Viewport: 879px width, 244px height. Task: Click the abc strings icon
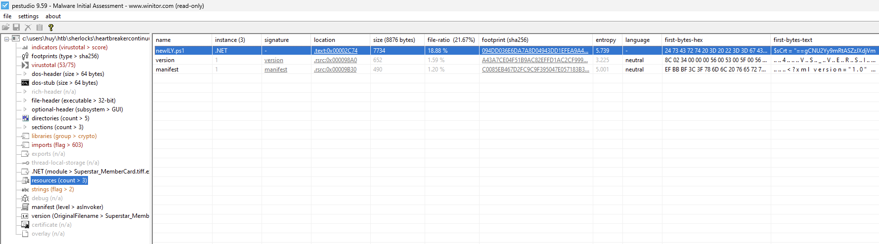(x=25, y=189)
